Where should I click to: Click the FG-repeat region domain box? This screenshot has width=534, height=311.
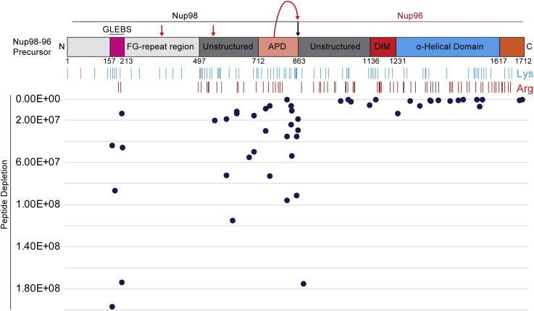(162, 47)
